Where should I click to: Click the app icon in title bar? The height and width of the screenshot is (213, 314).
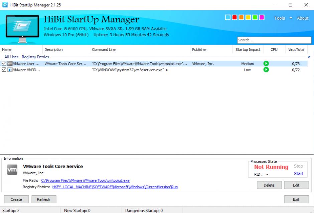pyautogui.click(x=5, y=5)
